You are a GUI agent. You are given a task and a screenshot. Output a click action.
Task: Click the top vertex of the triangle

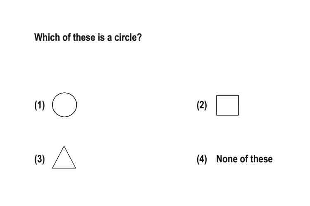(x=64, y=147)
